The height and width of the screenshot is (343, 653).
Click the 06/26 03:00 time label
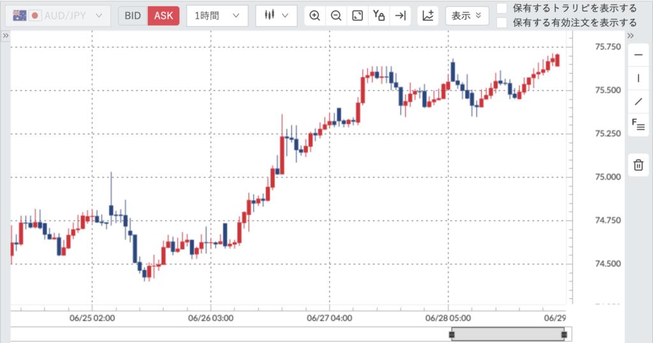(210, 318)
